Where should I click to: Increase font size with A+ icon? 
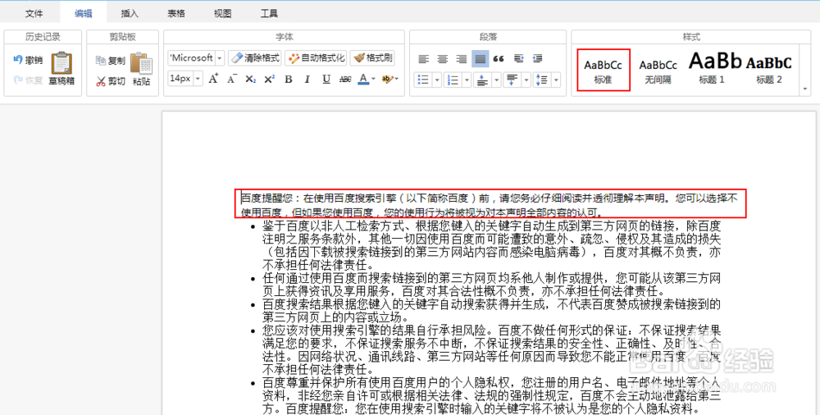point(213,79)
